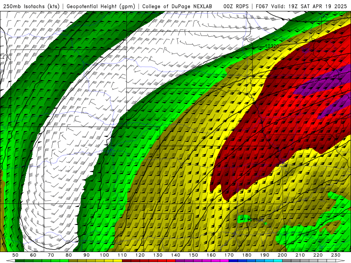Pick the dark gray swatch starting at 200
This screenshot has width=351, height=263.
point(287,261)
